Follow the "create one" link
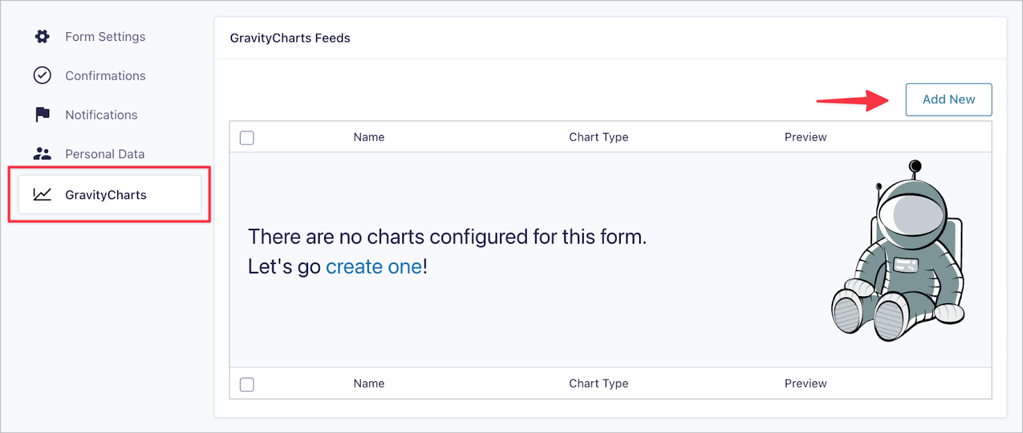The height and width of the screenshot is (433, 1023). click(374, 267)
